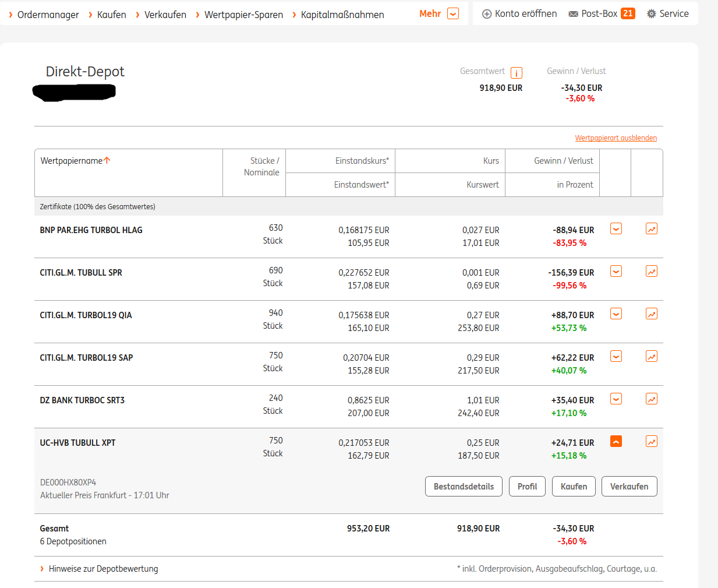Expand CITI.GL.M. TUBULL SPR row details

pos(616,272)
